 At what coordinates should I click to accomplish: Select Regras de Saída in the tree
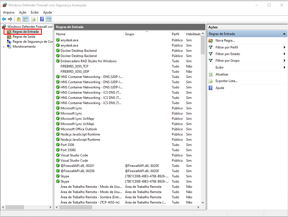[24, 37]
